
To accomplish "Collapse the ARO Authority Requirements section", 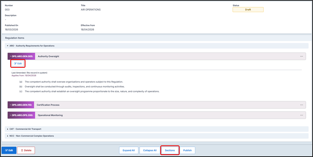I will 7,46.
